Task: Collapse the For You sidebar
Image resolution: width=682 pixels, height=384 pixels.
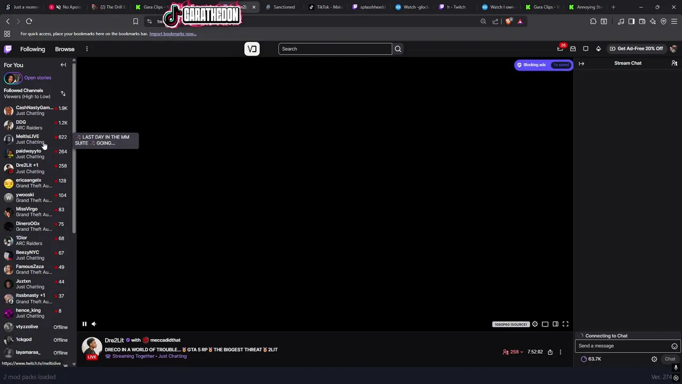Action: click(63, 65)
